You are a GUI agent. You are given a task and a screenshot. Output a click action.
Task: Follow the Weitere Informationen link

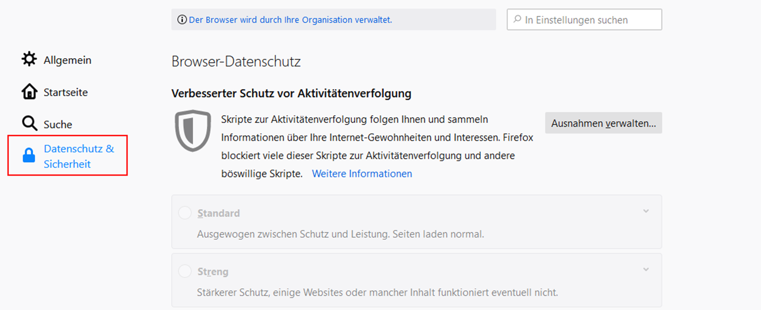[x=362, y=174]
